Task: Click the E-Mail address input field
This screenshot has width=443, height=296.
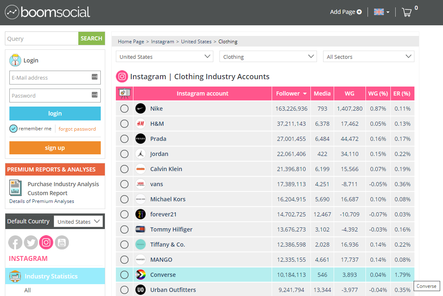Action: click(50, 78)
